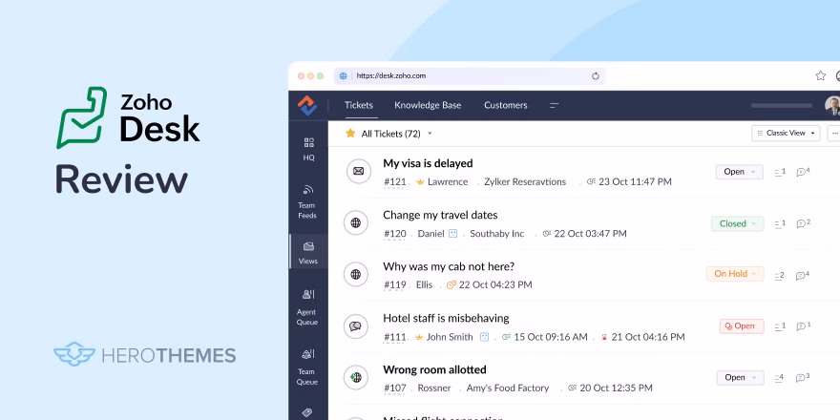
Task: Open Team Queue in sidebar
Action: 307,367
